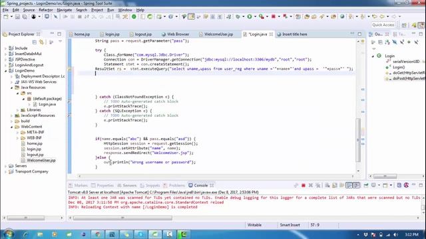Expand the Servers project node
Viewport: 426px width, 239px height.
pos(6,166)
